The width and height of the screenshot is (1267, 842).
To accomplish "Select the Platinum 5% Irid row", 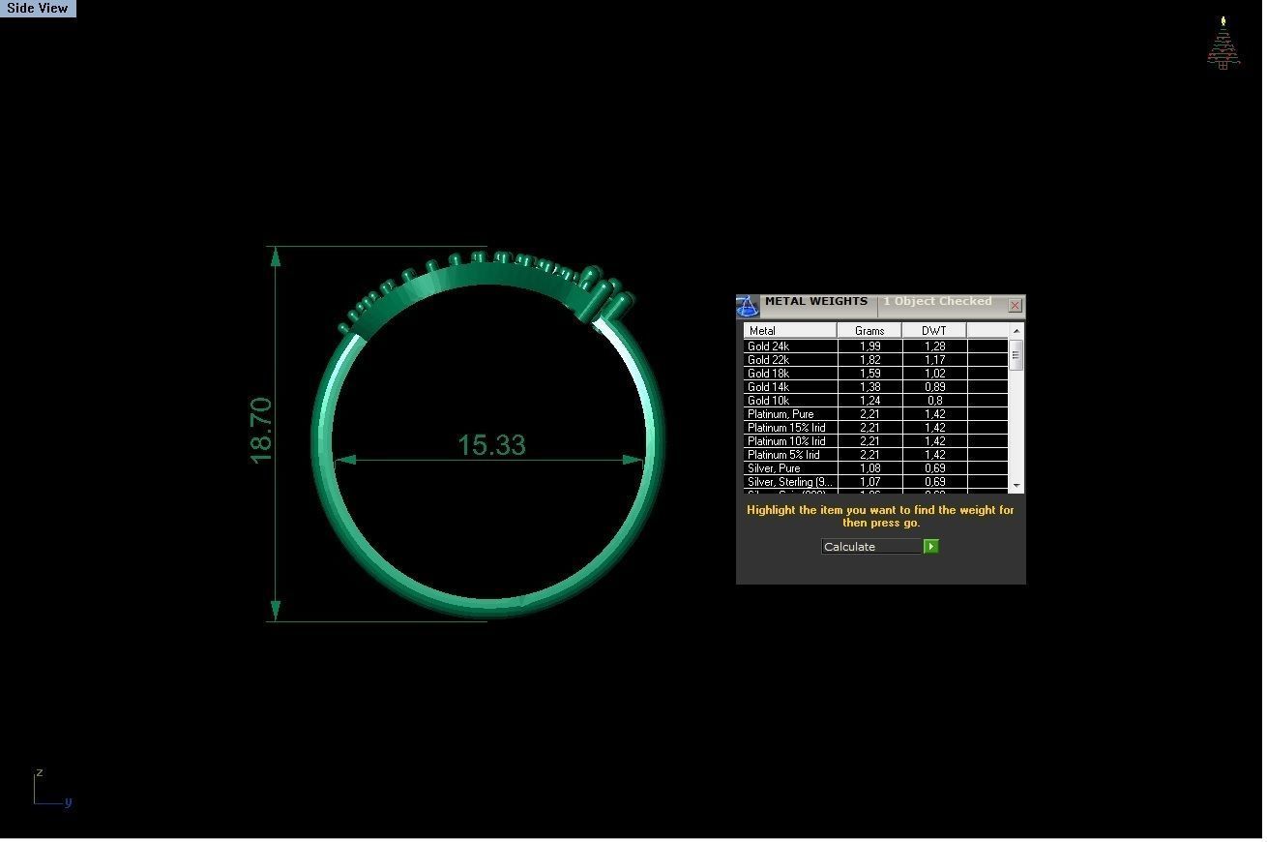I will point(876,454).
